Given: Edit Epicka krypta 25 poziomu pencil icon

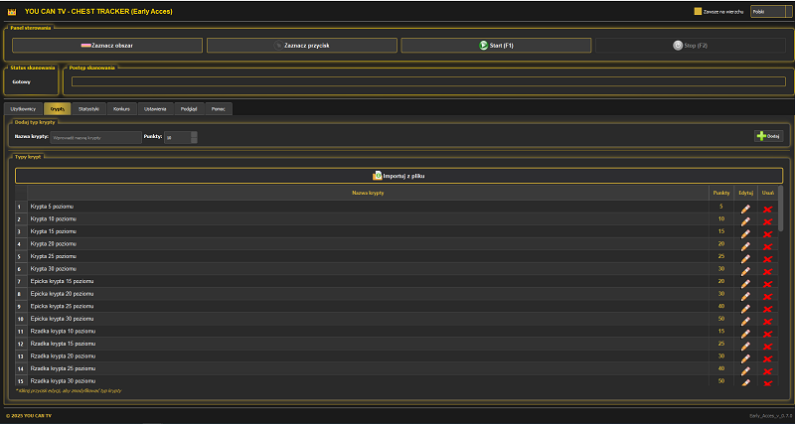Looking at the screenshot, I should click(x=744, y=309).
